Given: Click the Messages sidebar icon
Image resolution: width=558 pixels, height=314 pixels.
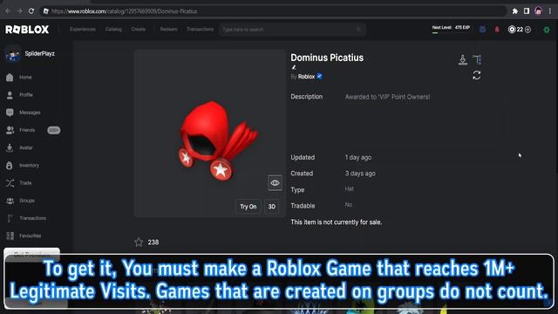Looking at the screenshot, I should (10, 113).
